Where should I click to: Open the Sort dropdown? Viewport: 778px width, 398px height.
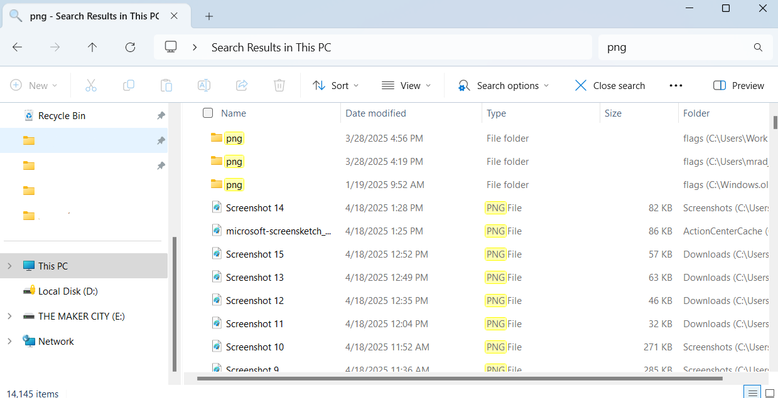(x=335, y=85)
